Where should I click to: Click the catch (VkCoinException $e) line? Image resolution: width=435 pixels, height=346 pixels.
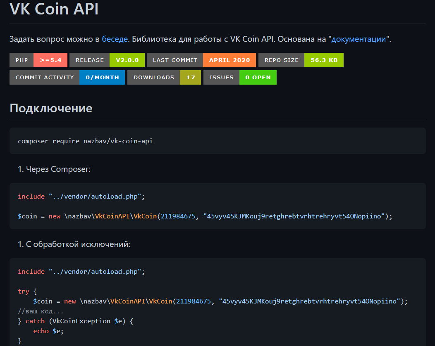(75, 321)
